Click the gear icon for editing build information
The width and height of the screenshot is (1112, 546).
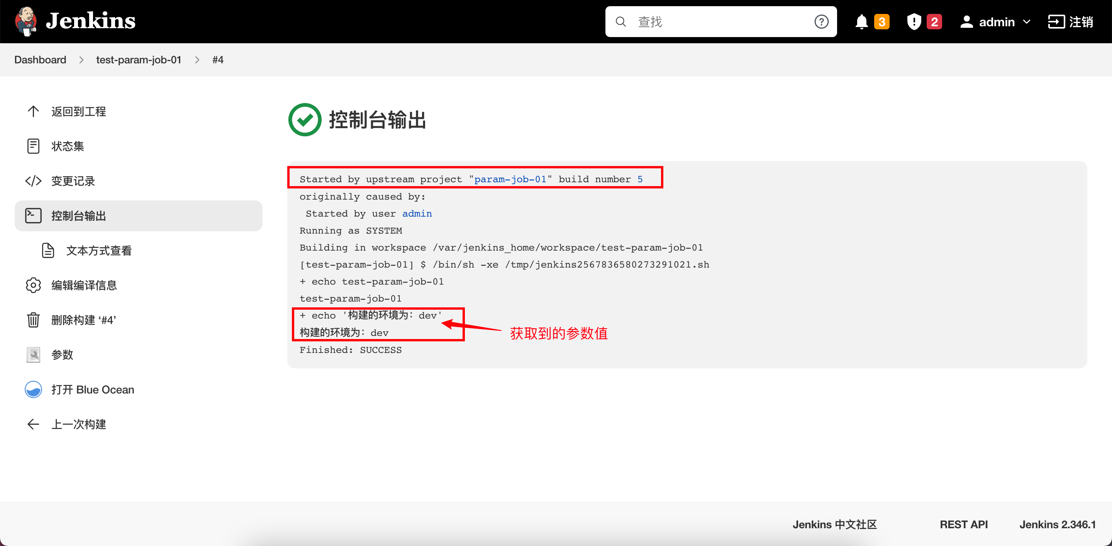[x=33, y=285]
